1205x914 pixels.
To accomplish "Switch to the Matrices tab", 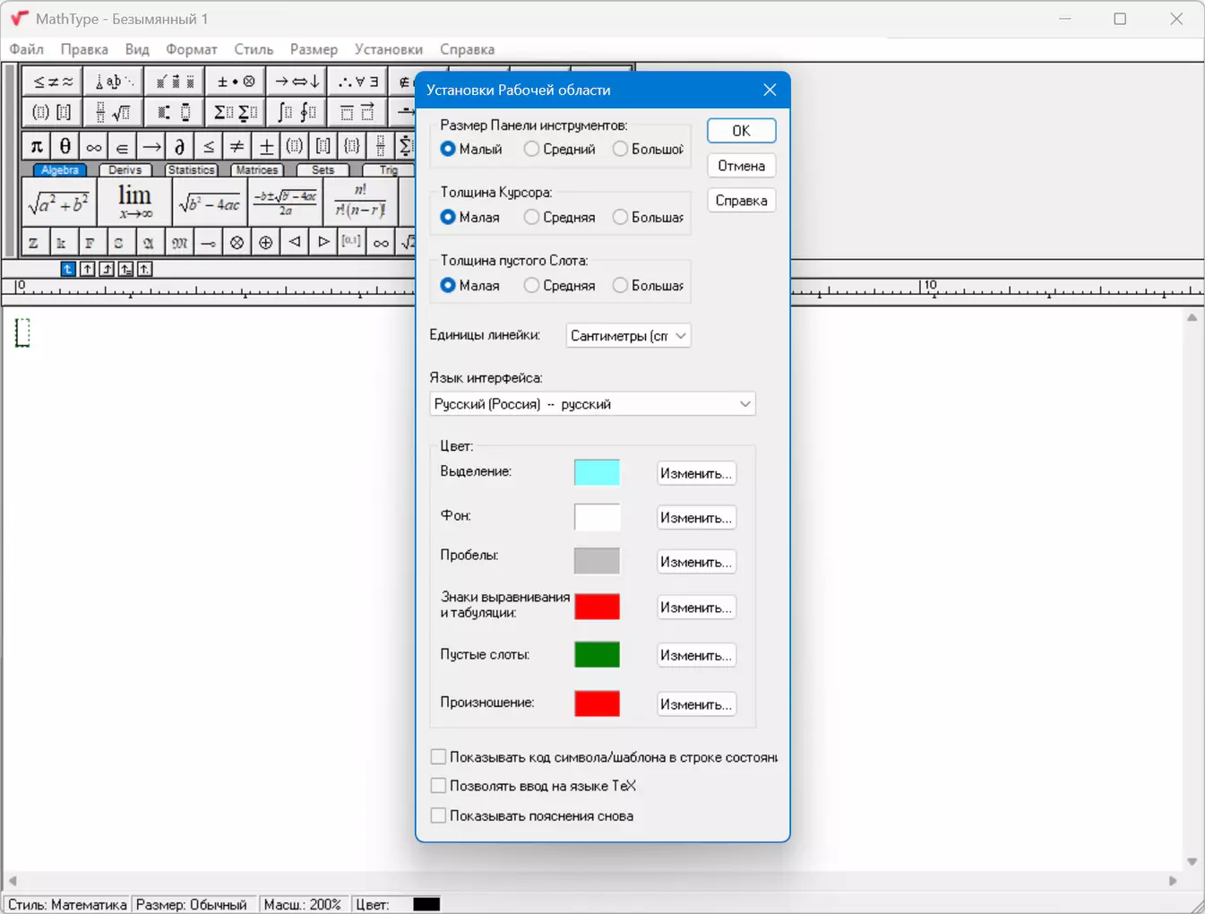I will 257,170.
